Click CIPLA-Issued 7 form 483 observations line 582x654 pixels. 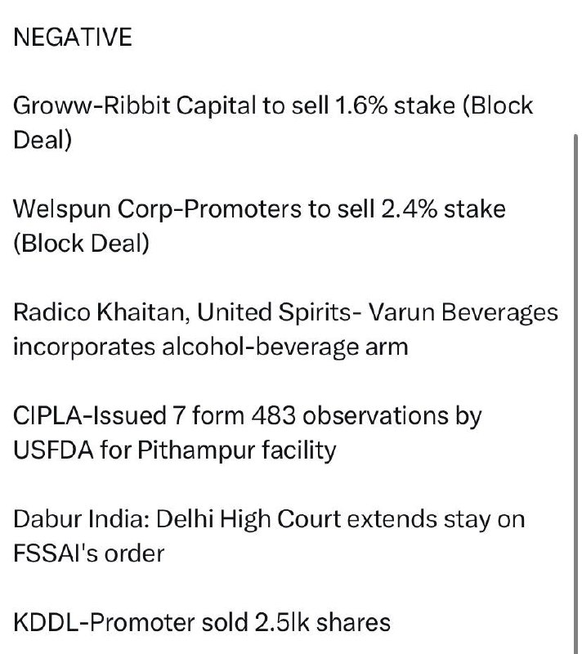coord(247,416)
